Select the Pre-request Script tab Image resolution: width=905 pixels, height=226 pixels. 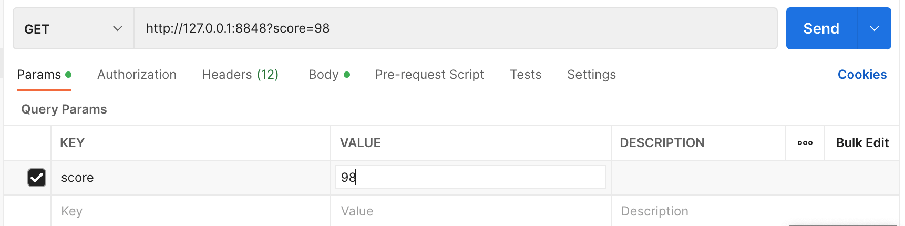point(429,75)
